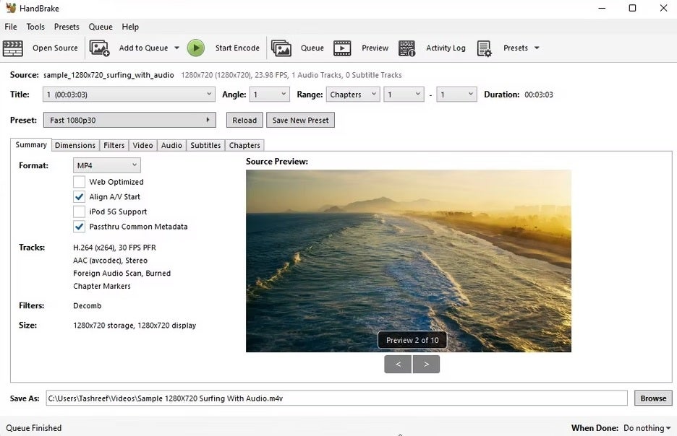Open the Tools menu

coord(35,27)
